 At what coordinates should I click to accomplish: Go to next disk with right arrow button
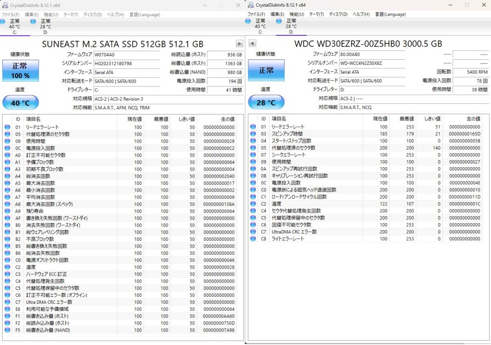coord(239,43)
